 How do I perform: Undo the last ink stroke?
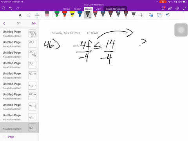(x=11, y=8)
